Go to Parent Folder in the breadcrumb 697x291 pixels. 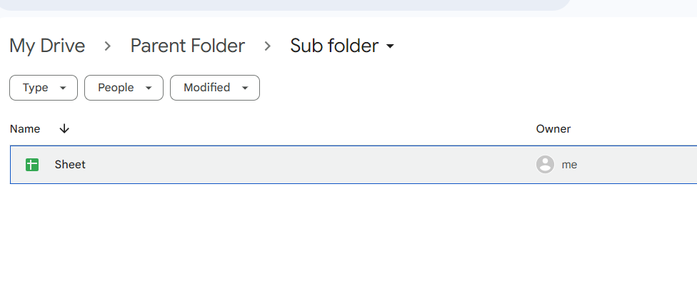[x=188, y=46]
